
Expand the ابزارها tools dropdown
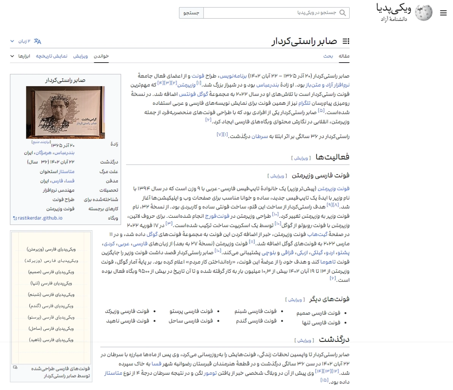coord(20,56)
